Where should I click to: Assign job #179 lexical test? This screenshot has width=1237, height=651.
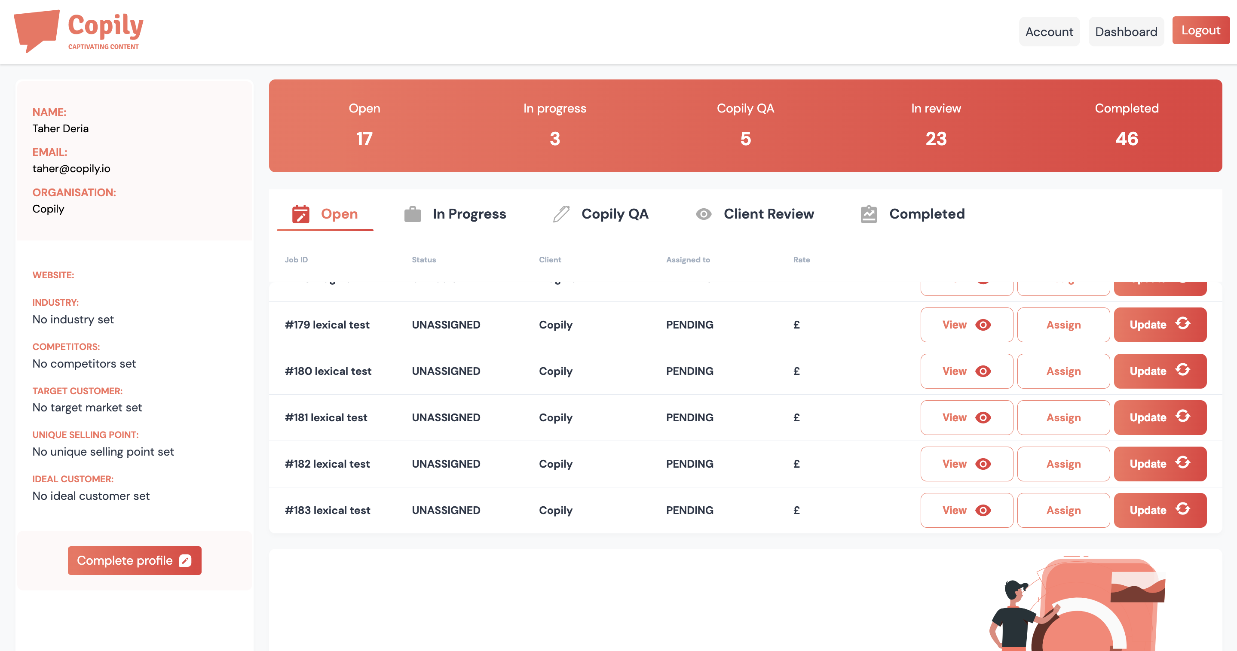(x=1063, y=325)
